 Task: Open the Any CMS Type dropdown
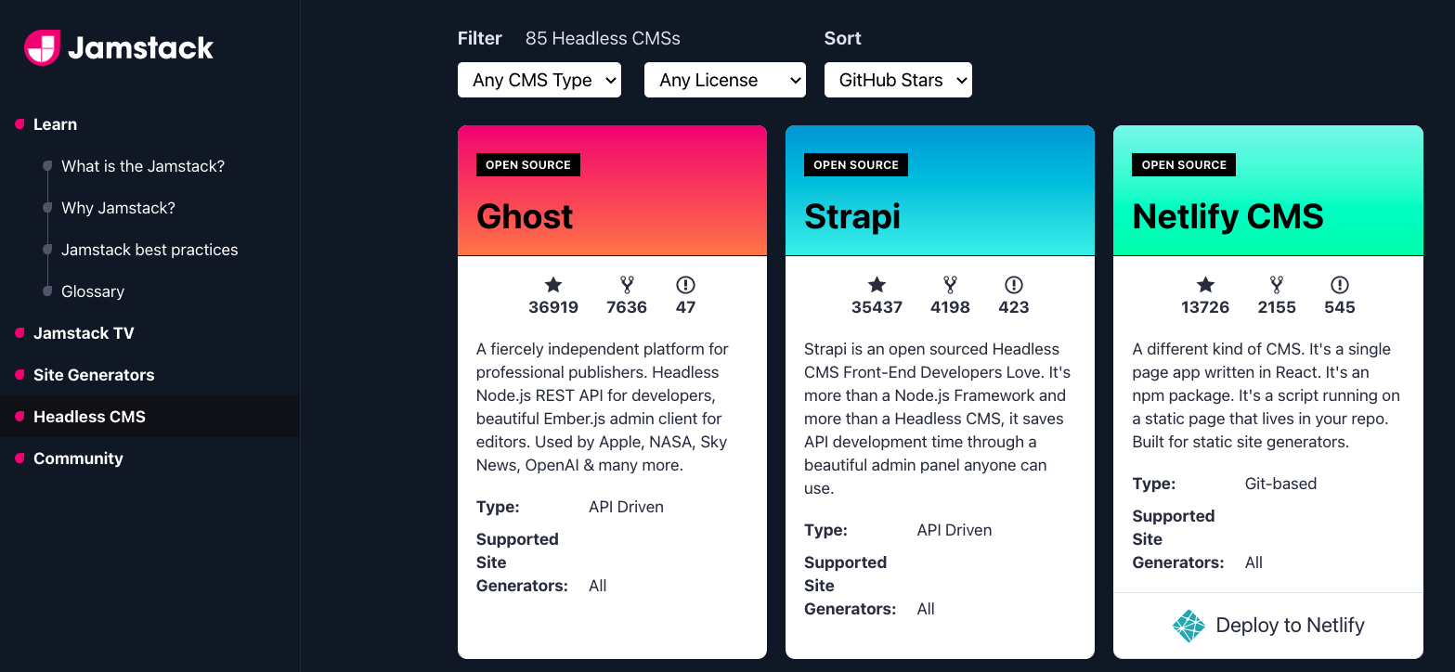click(539, 80)
